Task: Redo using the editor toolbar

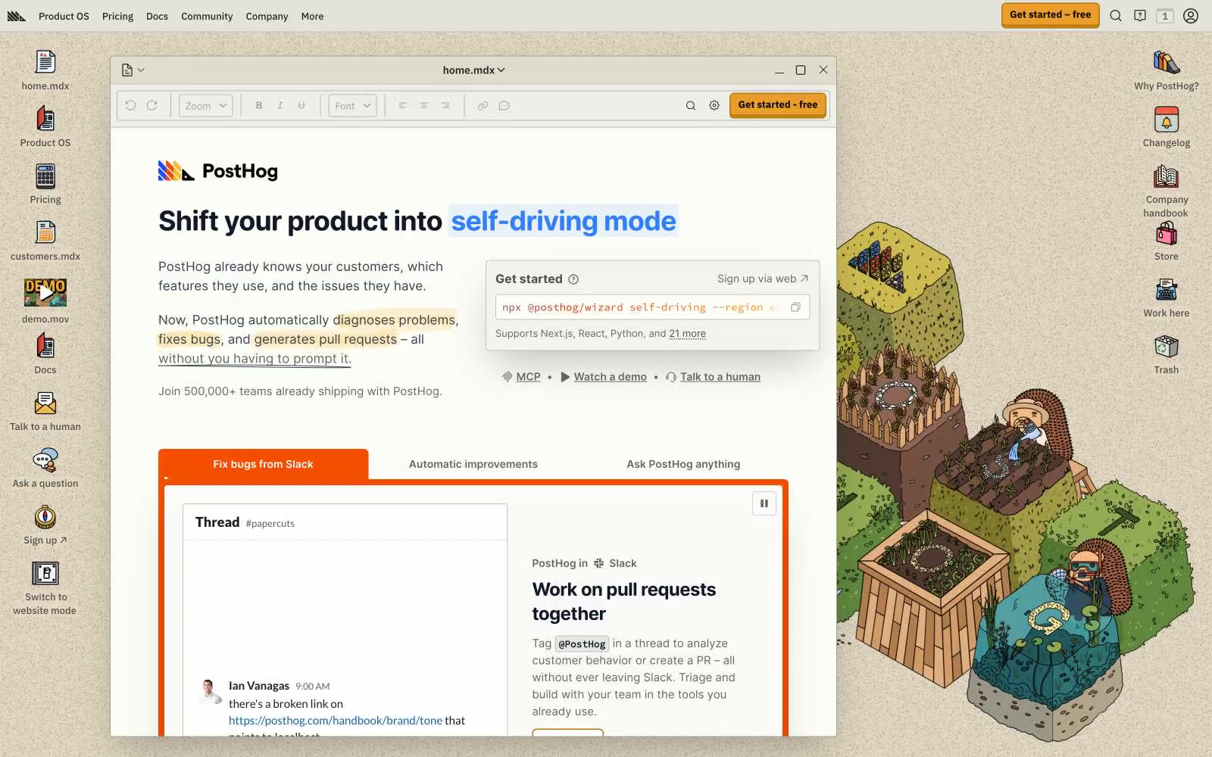Action: pyautogui.click(x=151, y=105)
